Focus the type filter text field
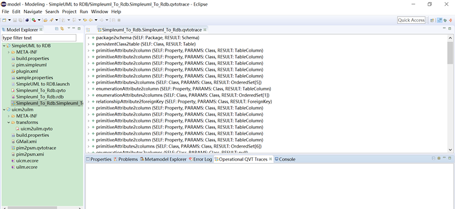This screenshot has width=455, height=209. point(39,37)
